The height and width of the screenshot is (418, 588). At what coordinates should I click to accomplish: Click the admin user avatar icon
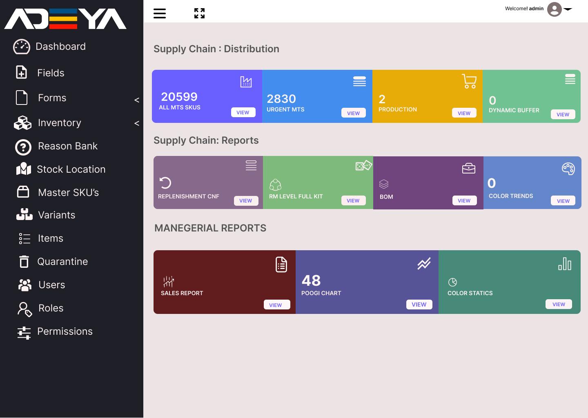[x=554, y=9]
